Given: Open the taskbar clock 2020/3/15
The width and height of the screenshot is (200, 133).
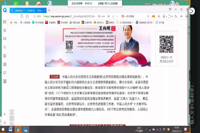Looking at the screenshot, I should [x=177, y=129].
